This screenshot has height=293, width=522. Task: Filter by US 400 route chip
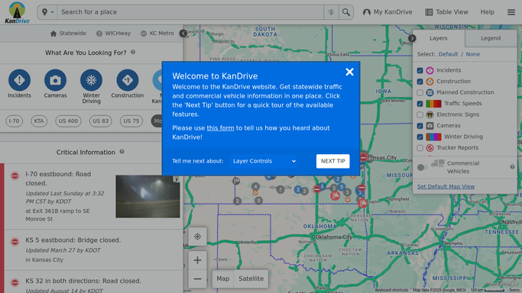coord(68,121)
